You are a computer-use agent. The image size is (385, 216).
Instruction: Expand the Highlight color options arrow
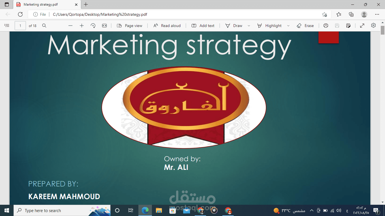click(x=288, y=26)
